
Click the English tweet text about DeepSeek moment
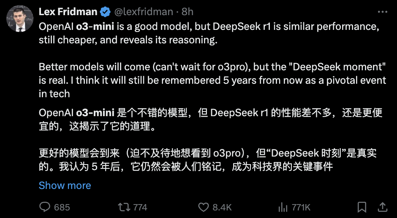pos(212,80)
